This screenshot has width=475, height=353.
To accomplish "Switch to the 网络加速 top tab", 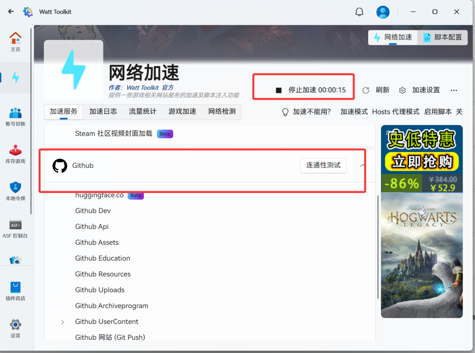I will tap(393, 37).
